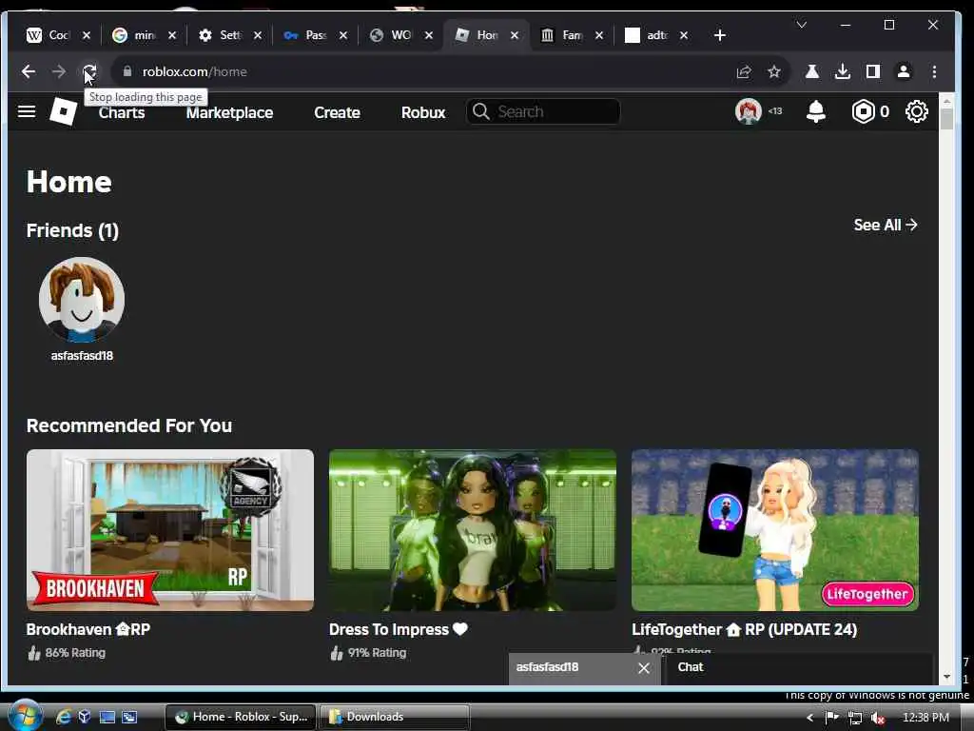The image size is (974, 731).
Task: Open the Robux page link
Action: point(423,112)
